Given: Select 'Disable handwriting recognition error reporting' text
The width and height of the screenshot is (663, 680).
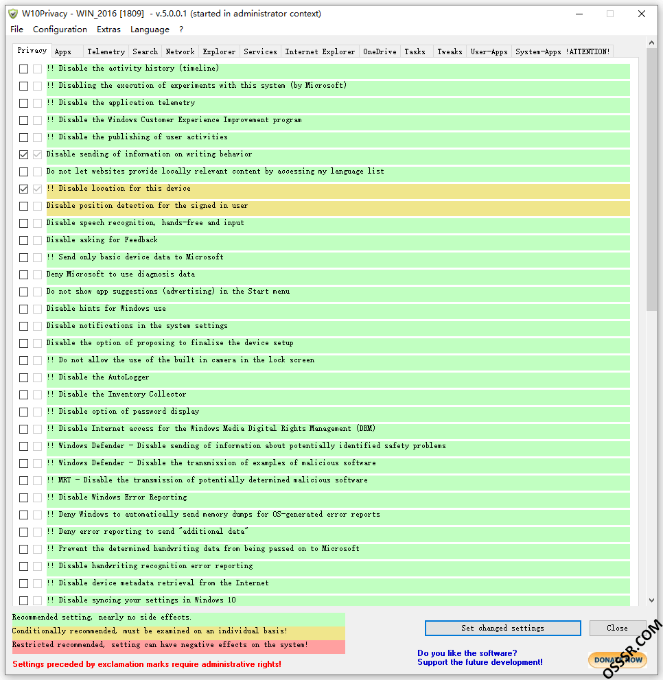Looking at the screenshot, I should [150, 566].
